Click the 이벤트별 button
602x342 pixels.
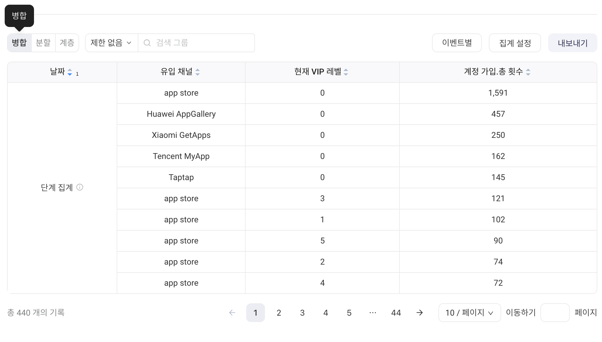click(x=457, y=43)
